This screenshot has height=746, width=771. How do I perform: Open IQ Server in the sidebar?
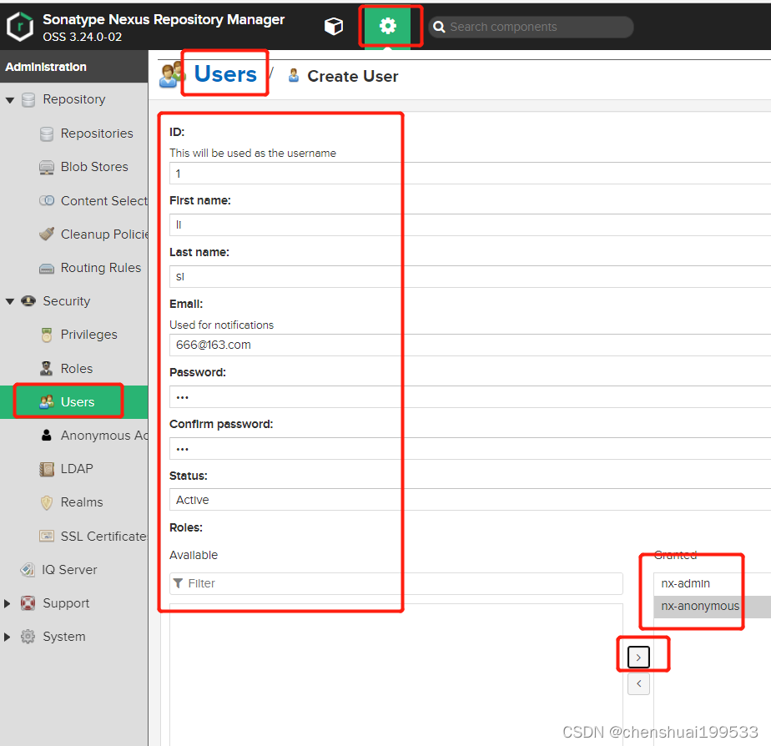click(x=69, y=570)
